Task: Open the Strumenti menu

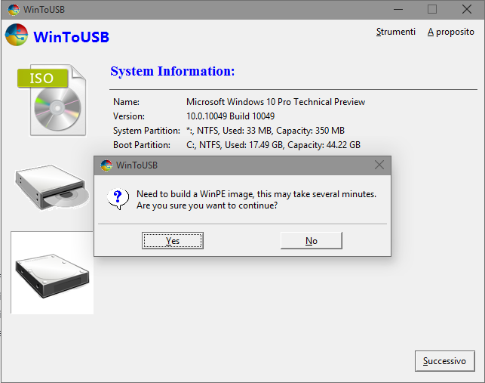Action: click(x=395, y=32)
